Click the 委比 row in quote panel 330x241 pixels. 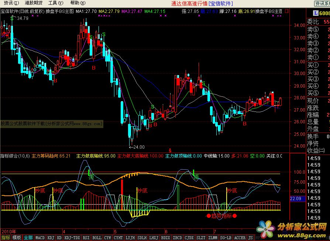[x=318, y=22]
